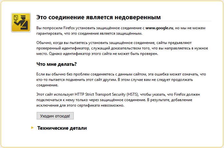This screenshot has height=148, width=224.
Task: Expand the yellow triangle beside Технические детали
Action: click(x=32, y=128)
